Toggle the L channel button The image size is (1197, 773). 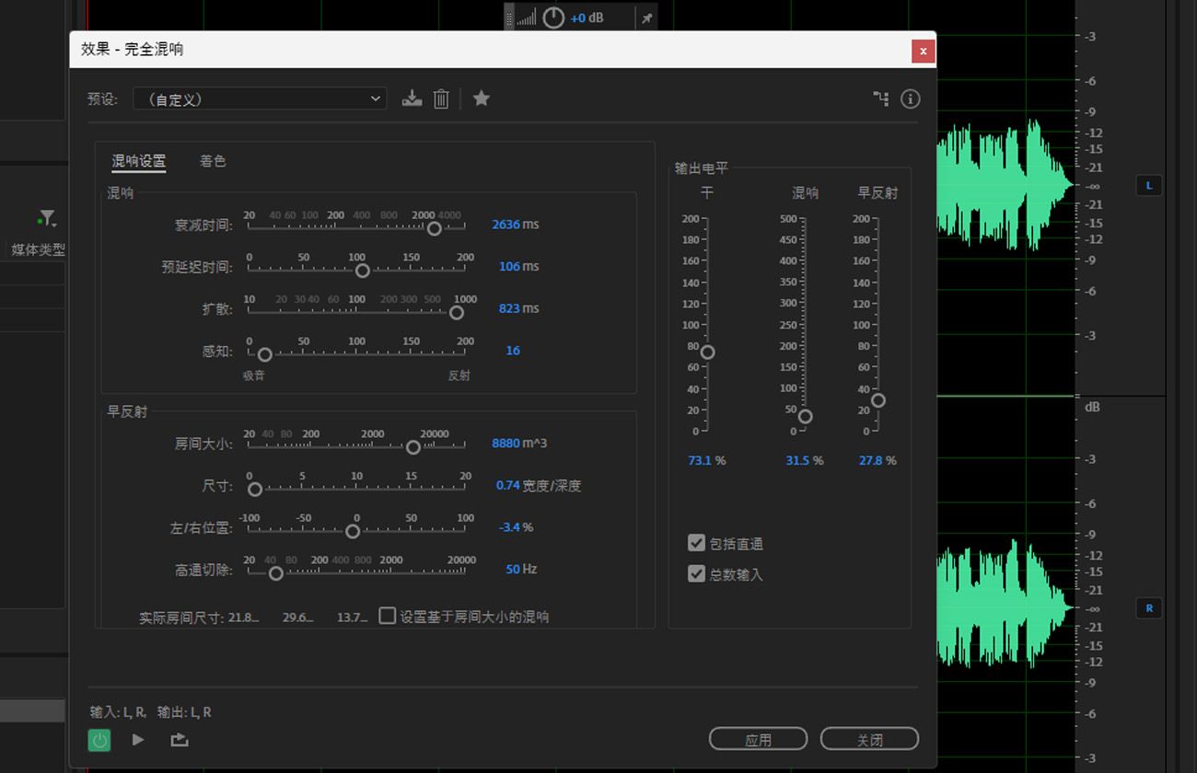1149,186
